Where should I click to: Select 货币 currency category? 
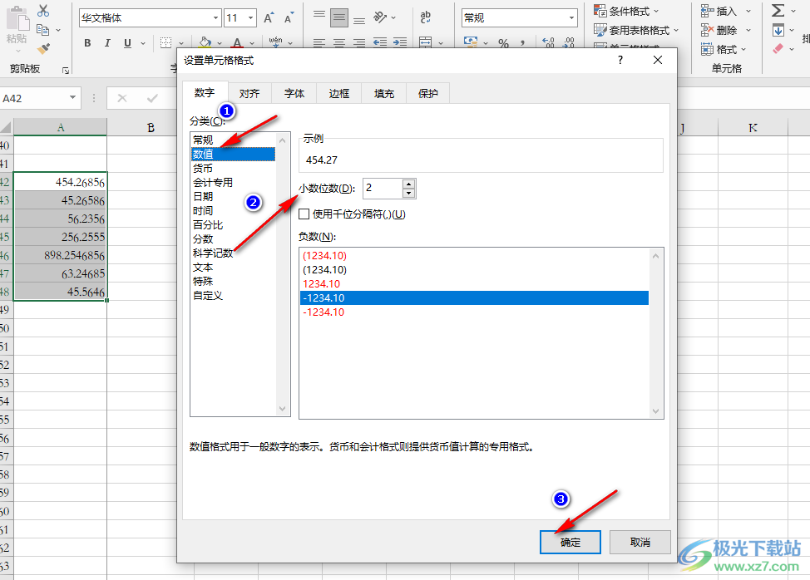[x=233, y=168]
